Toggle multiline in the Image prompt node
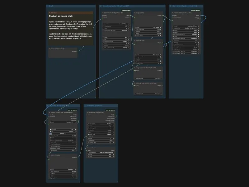The height and width of the screenshot is (187, 249). [x=148, y=31]
